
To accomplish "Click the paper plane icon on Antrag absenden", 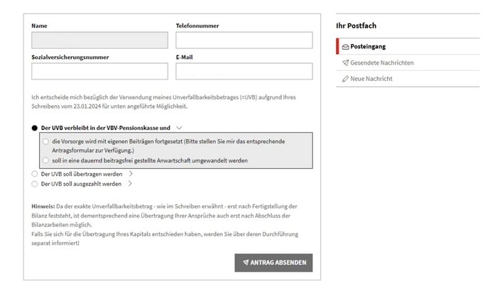I will (x=246, y=263).
